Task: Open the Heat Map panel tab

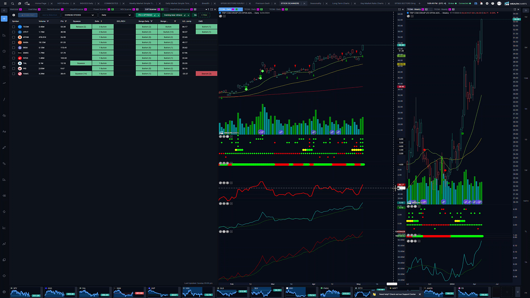Action: click(33, 9)
